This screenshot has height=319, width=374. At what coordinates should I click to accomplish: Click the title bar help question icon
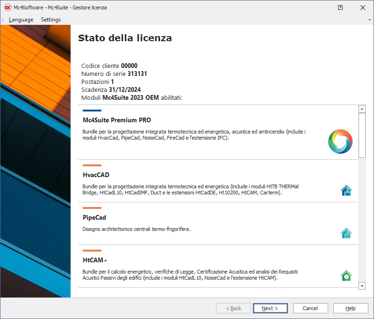click(x=340, y=7)
